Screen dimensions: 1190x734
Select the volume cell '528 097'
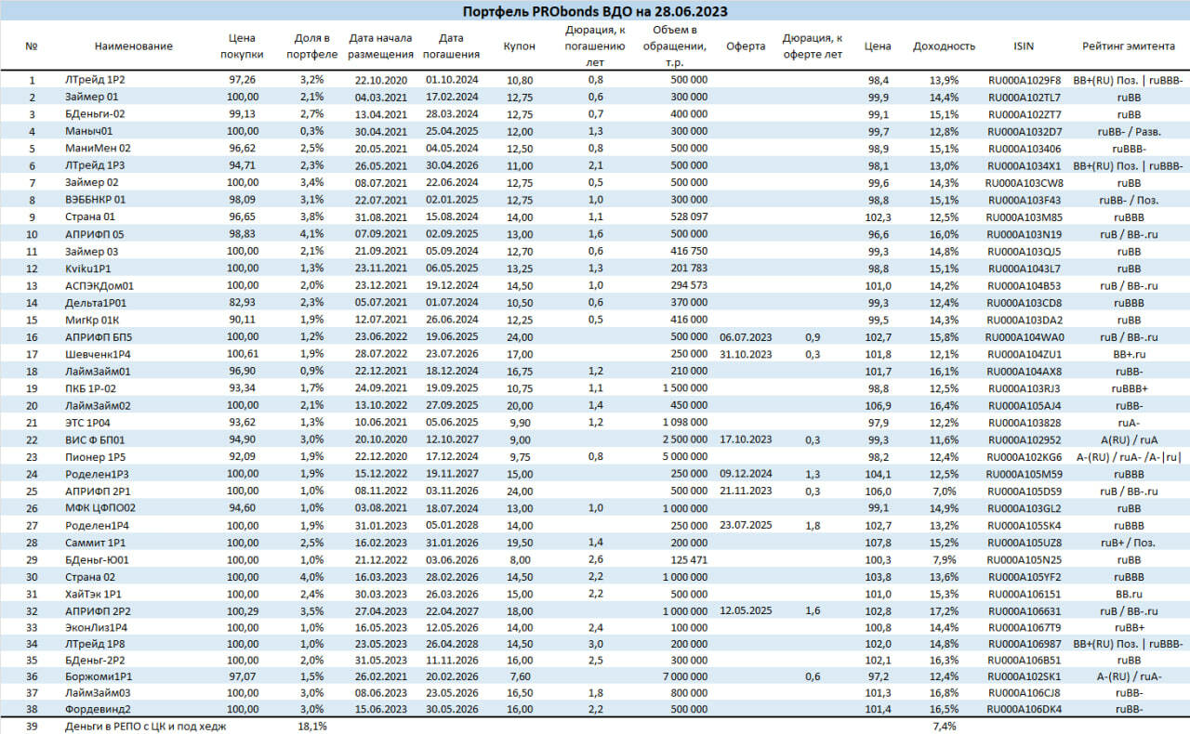689,216
